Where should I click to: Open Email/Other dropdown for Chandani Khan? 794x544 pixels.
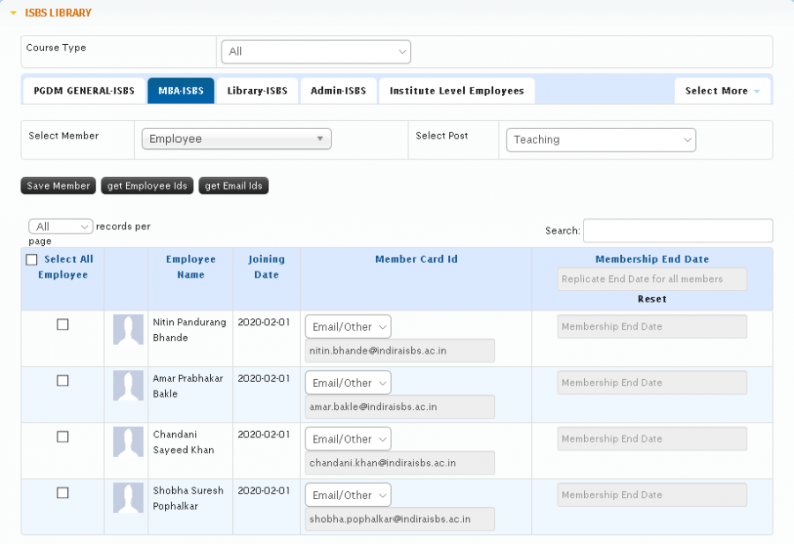point(348,439)
